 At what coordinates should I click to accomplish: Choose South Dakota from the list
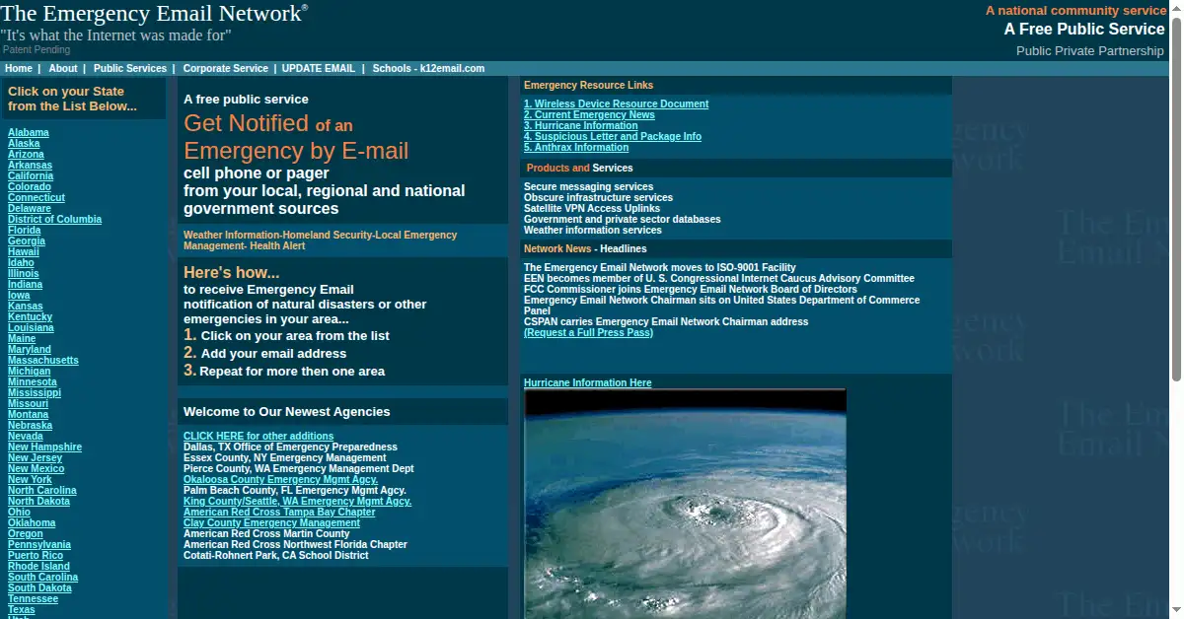39,587
